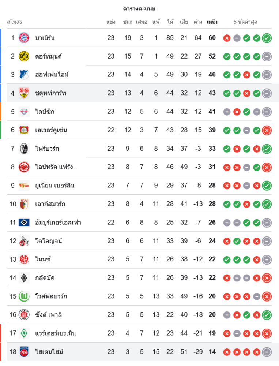The height and width of the screenshot is (366, 279).
Task: Click the แต้ม points column header
Action: 212,22
